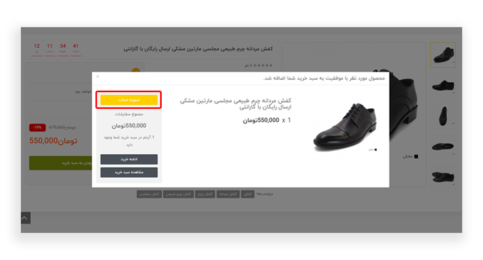
Task: Open the product title link in the popup
Action: coord(235,104)
